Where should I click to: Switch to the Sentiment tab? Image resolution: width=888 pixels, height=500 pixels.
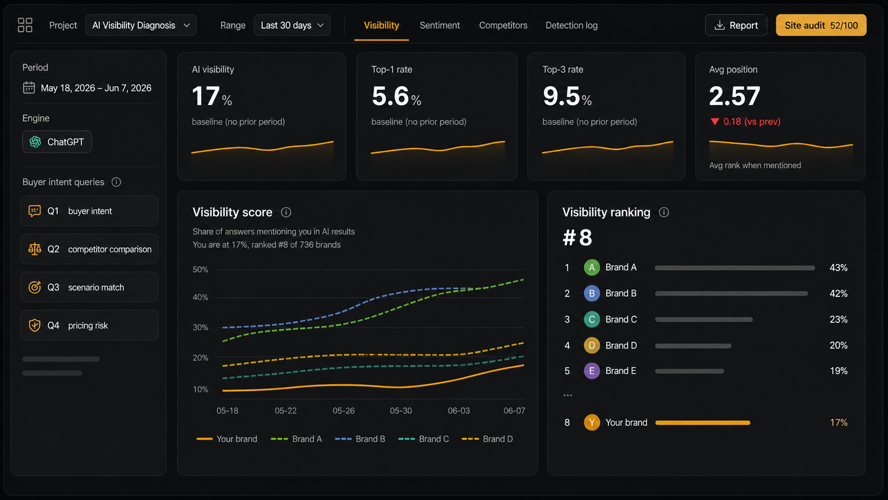click(440, 25)
